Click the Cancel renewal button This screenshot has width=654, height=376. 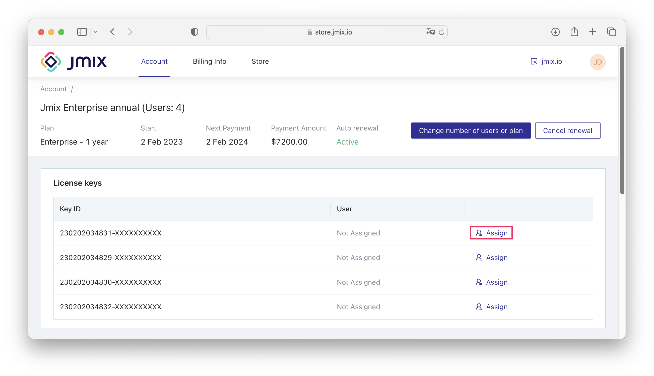(567, 131)
